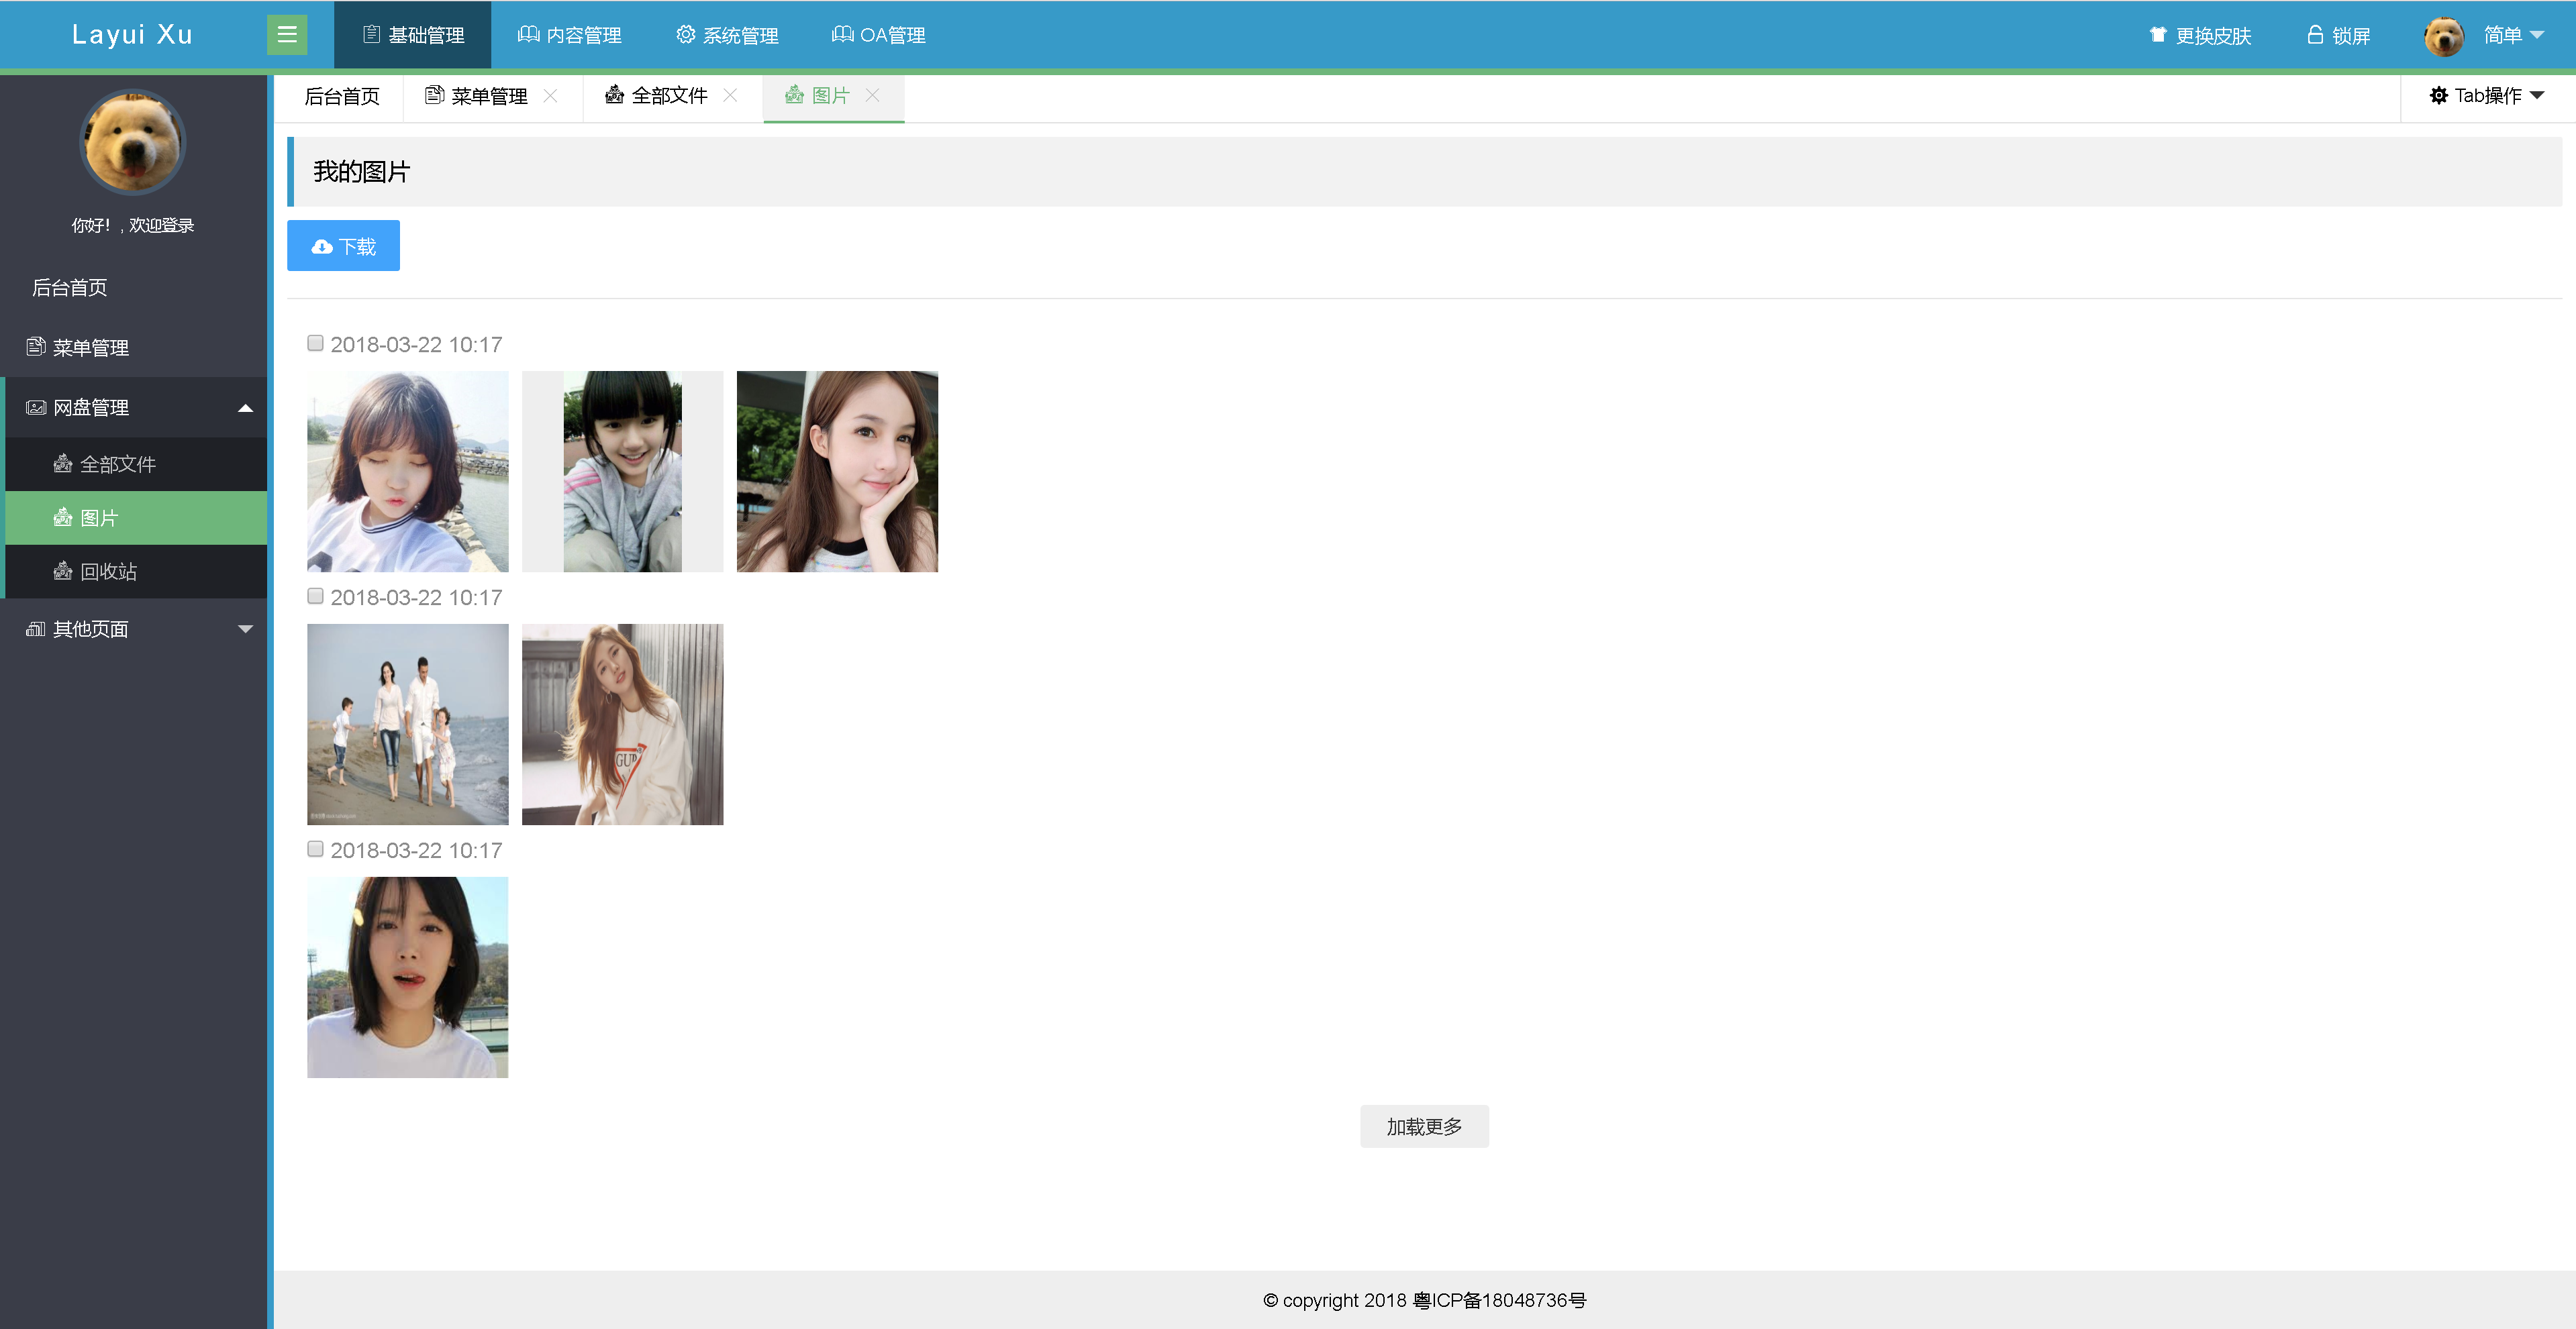Switch to the 后台首页 tab
2576x1329 pixels.
point(342,96)
